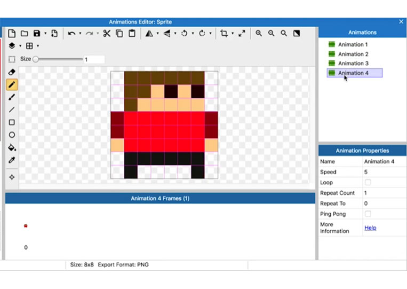407x289 pixels.
Task: Select the Eraser tool
Action: pyautogui.click(x=12, y=72)
